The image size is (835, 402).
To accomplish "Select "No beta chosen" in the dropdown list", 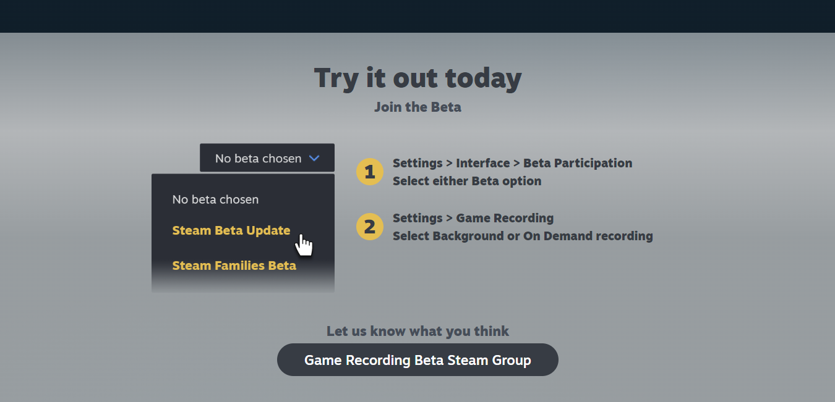I will [x=215, y=199].
